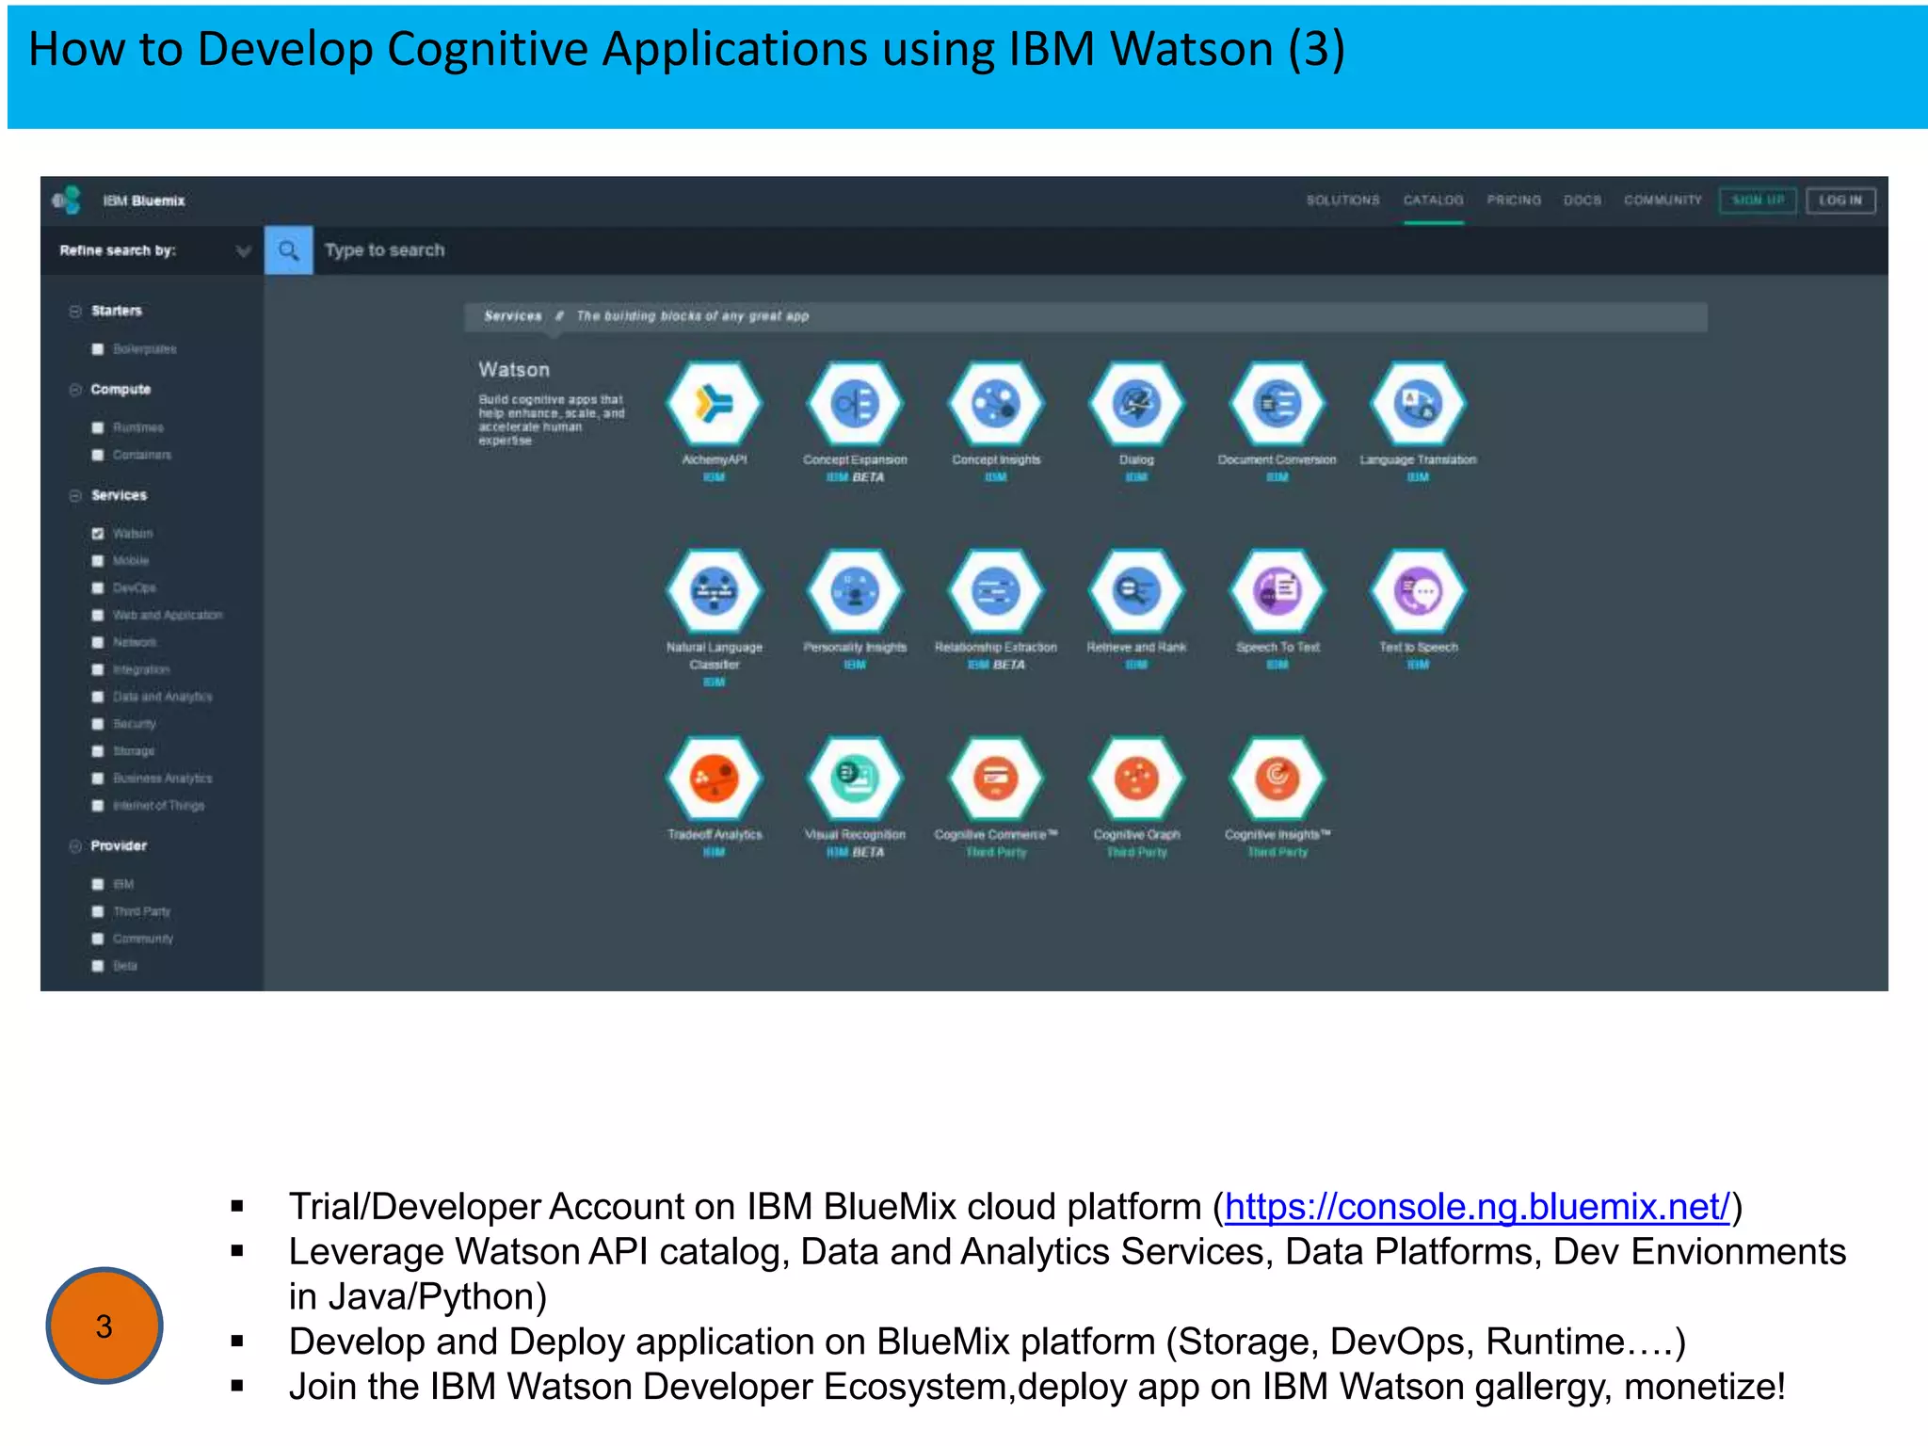Open the Pricing menu item
The width and height of the screenshot is (1928, 1446).
1514,201
